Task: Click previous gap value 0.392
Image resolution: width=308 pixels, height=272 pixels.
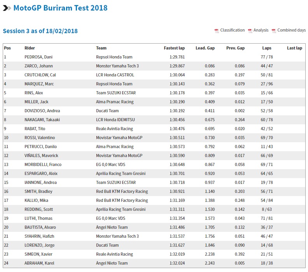Action: click(x=240, y=254)
